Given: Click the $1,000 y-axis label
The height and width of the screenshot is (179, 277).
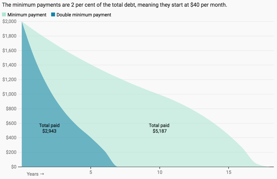Looking at the screenshot, I should click(9, 94).
